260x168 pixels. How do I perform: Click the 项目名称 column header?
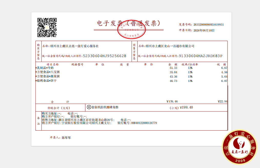click(53, 65)
